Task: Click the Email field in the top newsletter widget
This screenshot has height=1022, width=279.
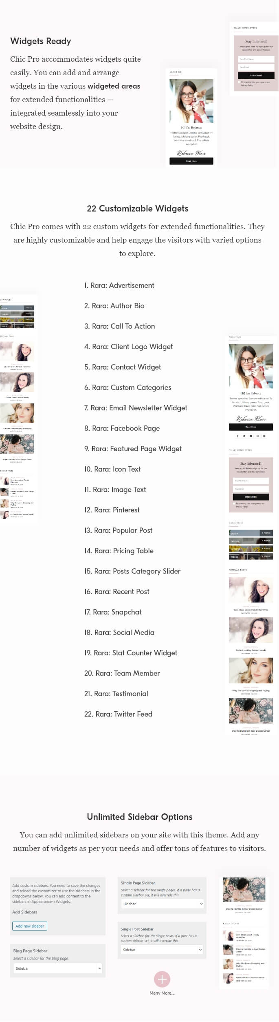Action: point(256,67)
